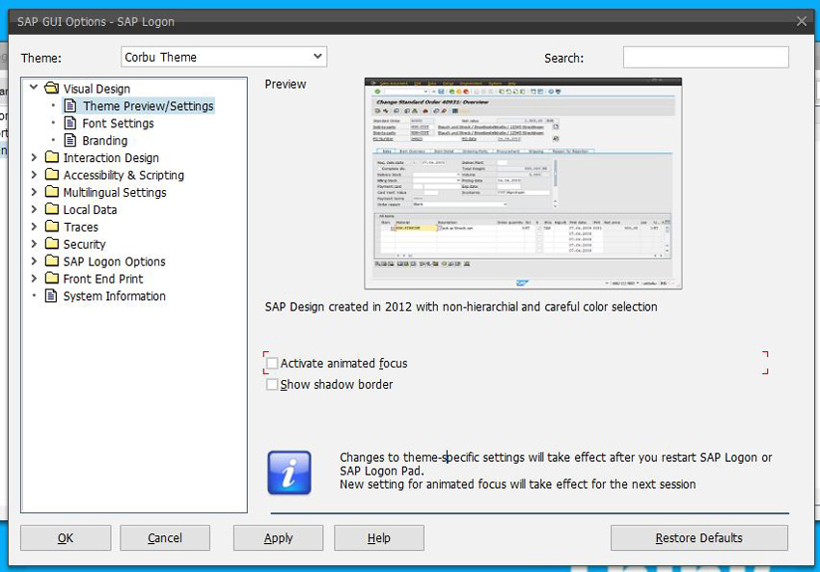
Task: Click the document icon of Theme Preview/Settings
Action: pyautogui.click(x=70, y=105)
